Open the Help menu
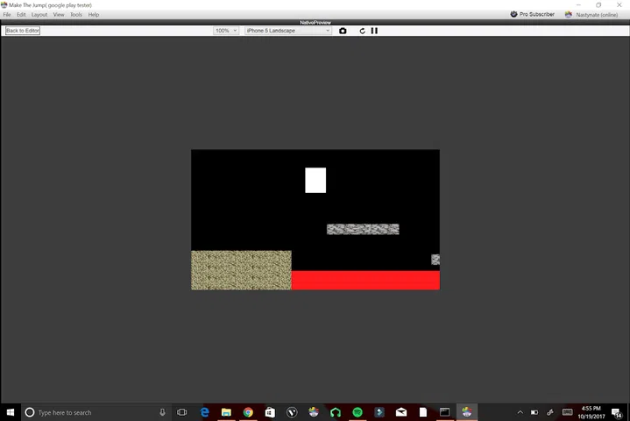This screenshot has height=421, width=630. tap(94, 15)
